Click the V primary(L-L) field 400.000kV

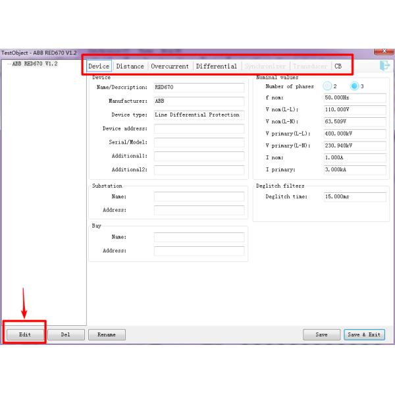click(355, 134)
